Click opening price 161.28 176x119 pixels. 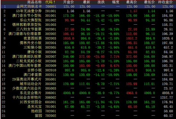coord(68,102)
